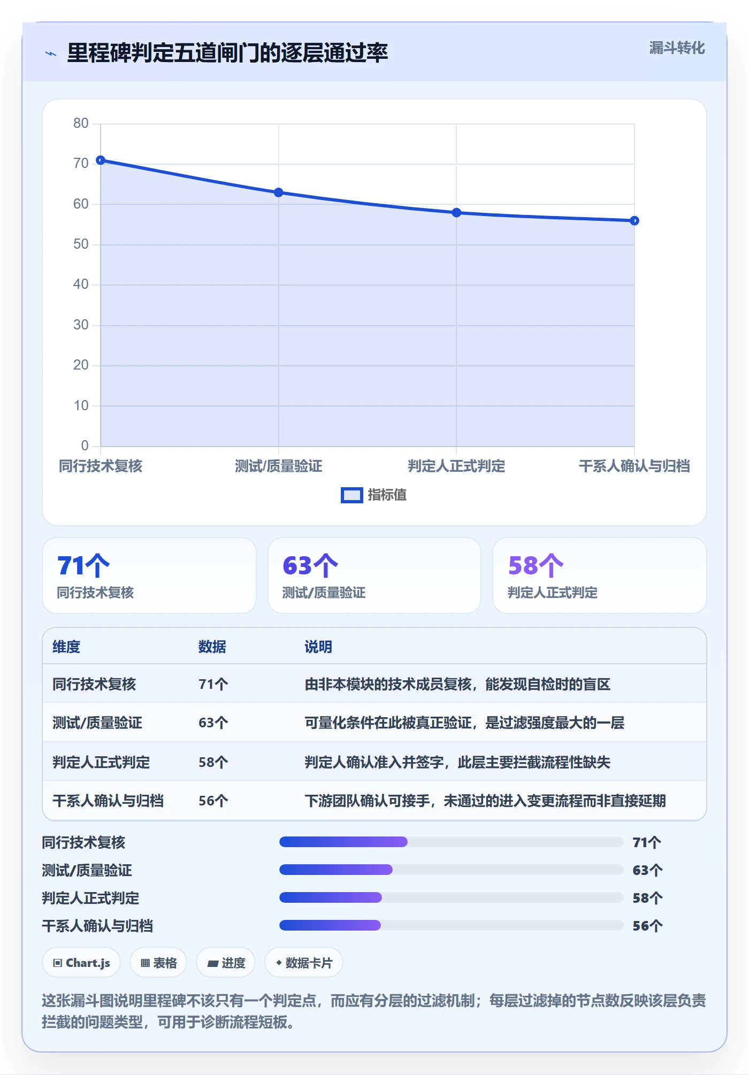Click the 58个 table cell
Image resolution: width=749 pixels, height=1075 pixels.
pos(213,762)
